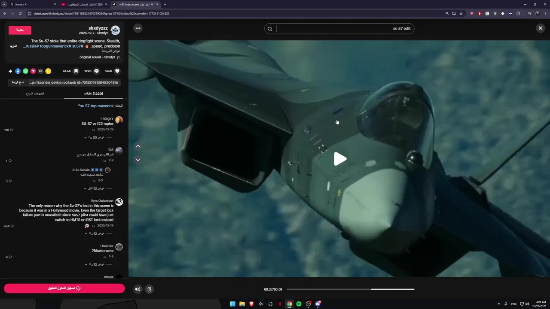
Task: Expand the 30 replies under FRIÇKY's comment
Action: [x=95, y=137]
